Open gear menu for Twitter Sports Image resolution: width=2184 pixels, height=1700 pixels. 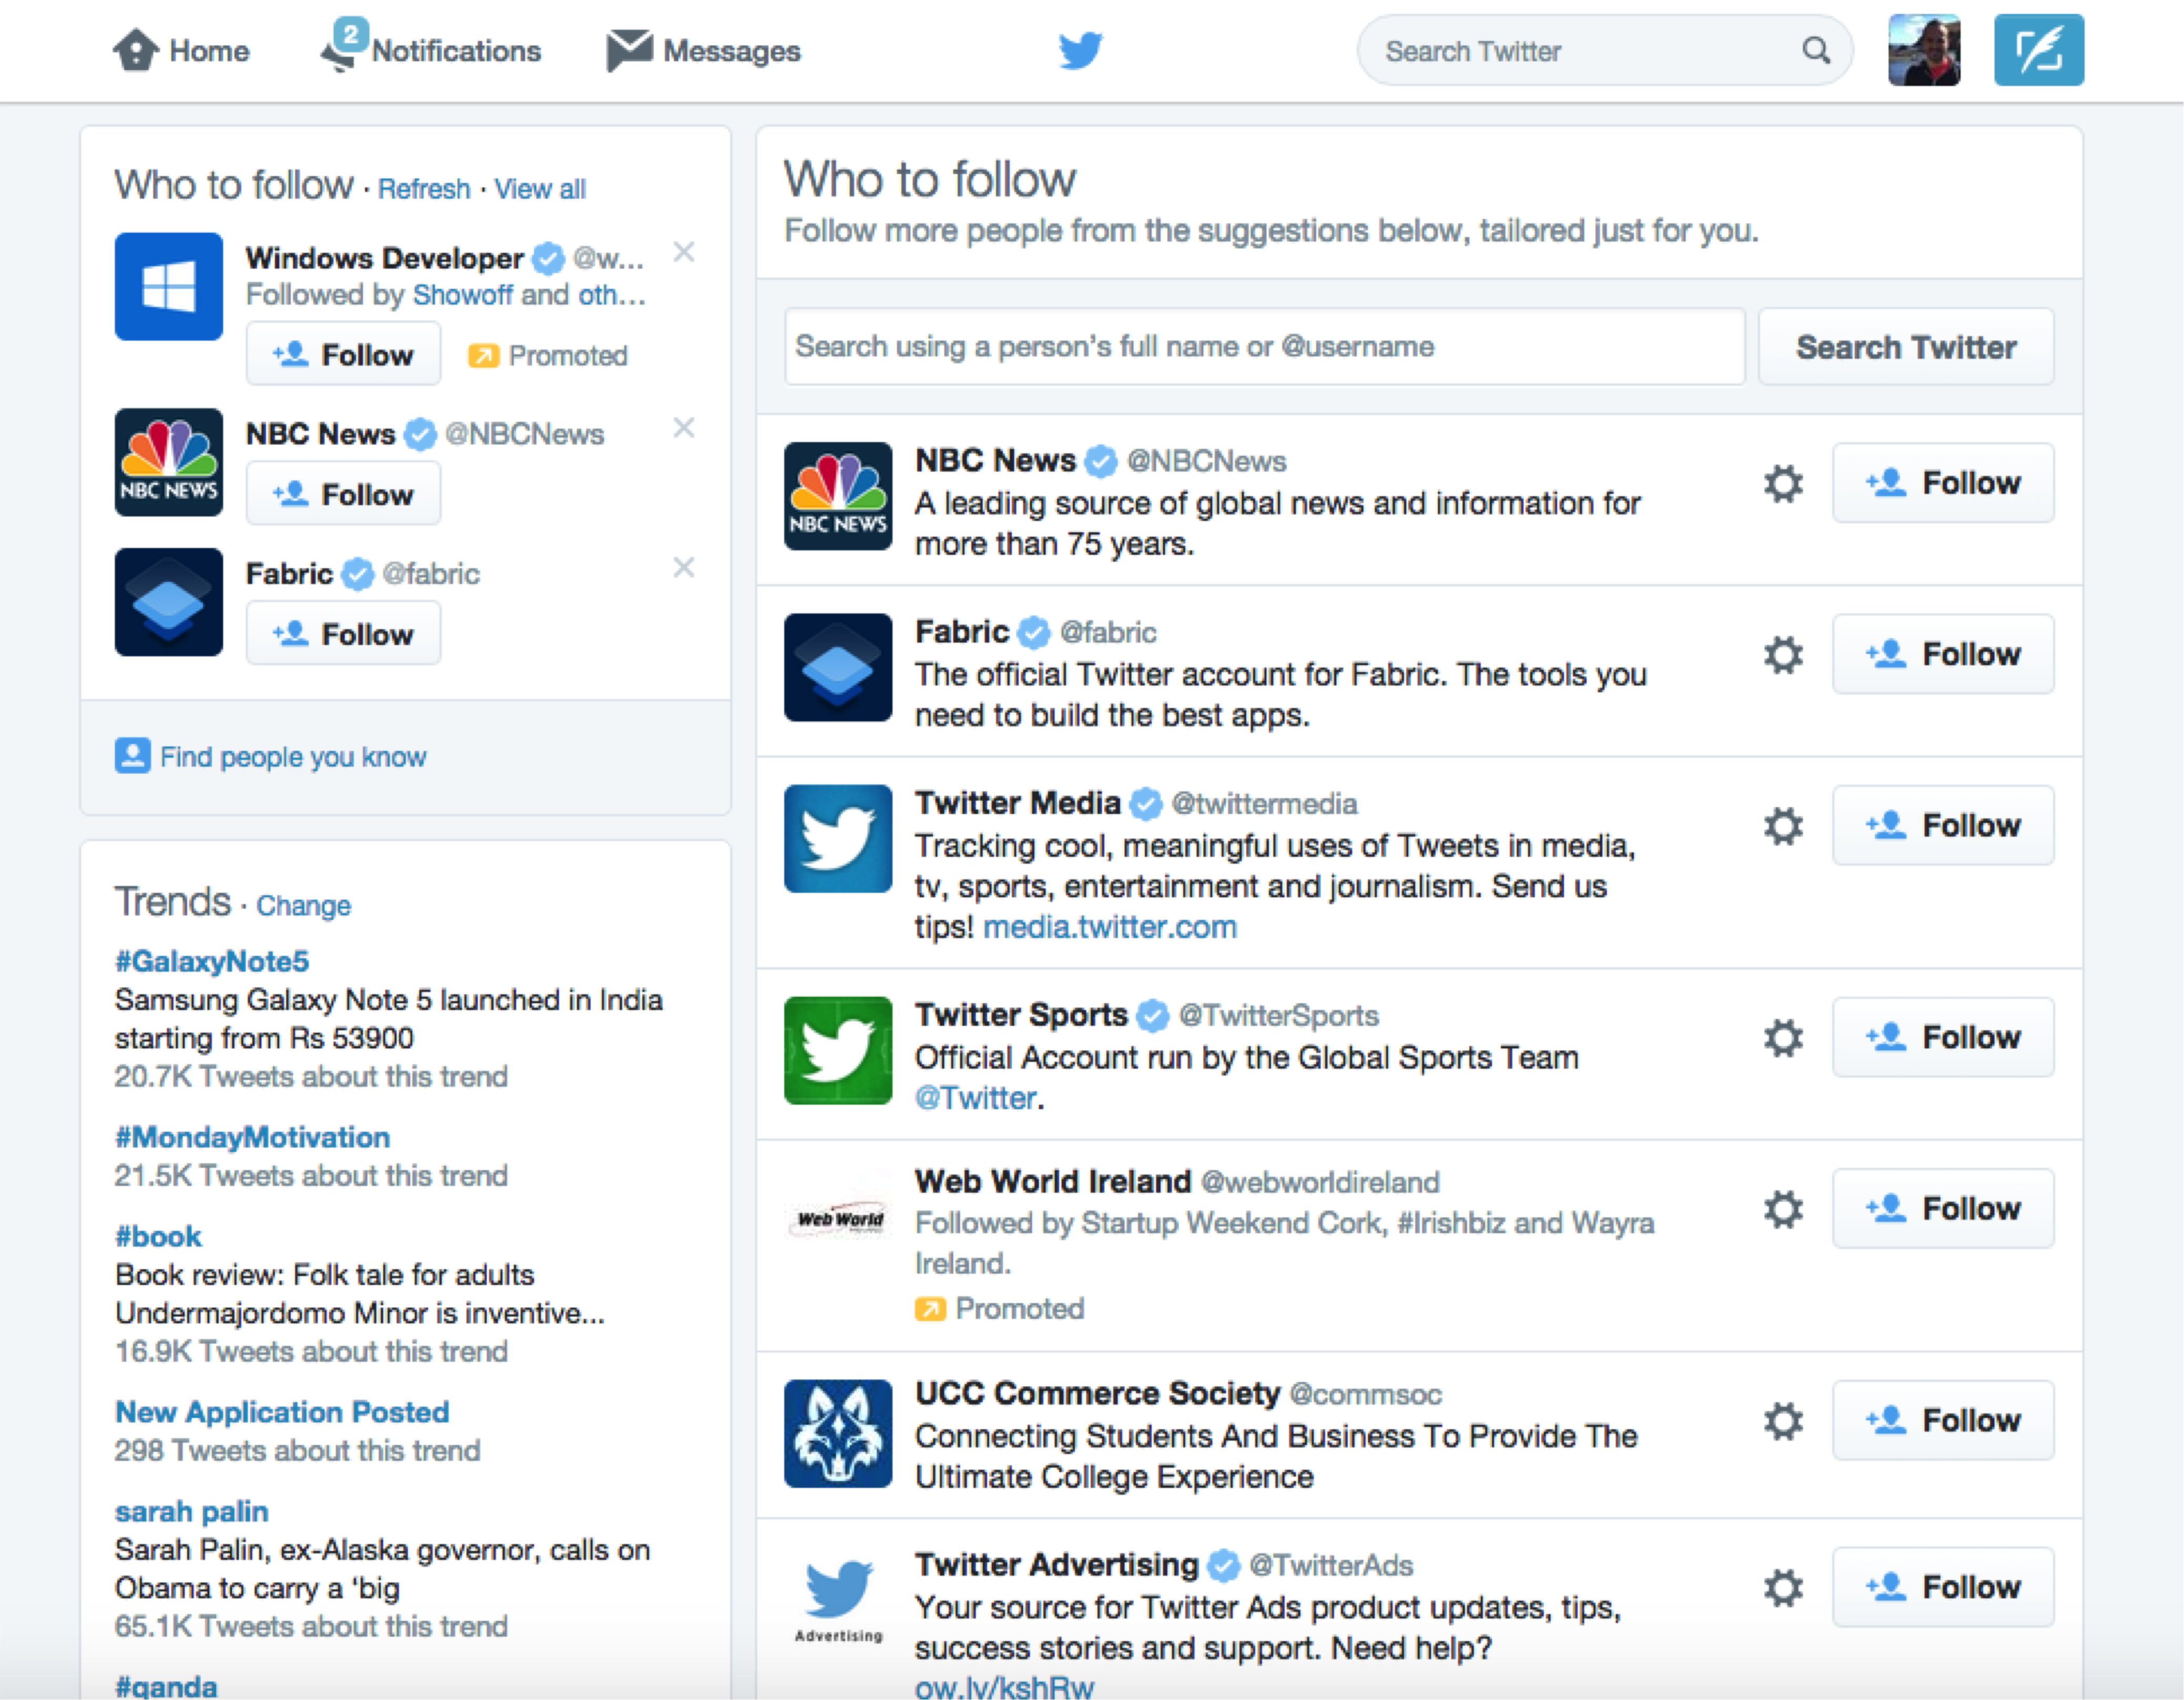1782,1038
